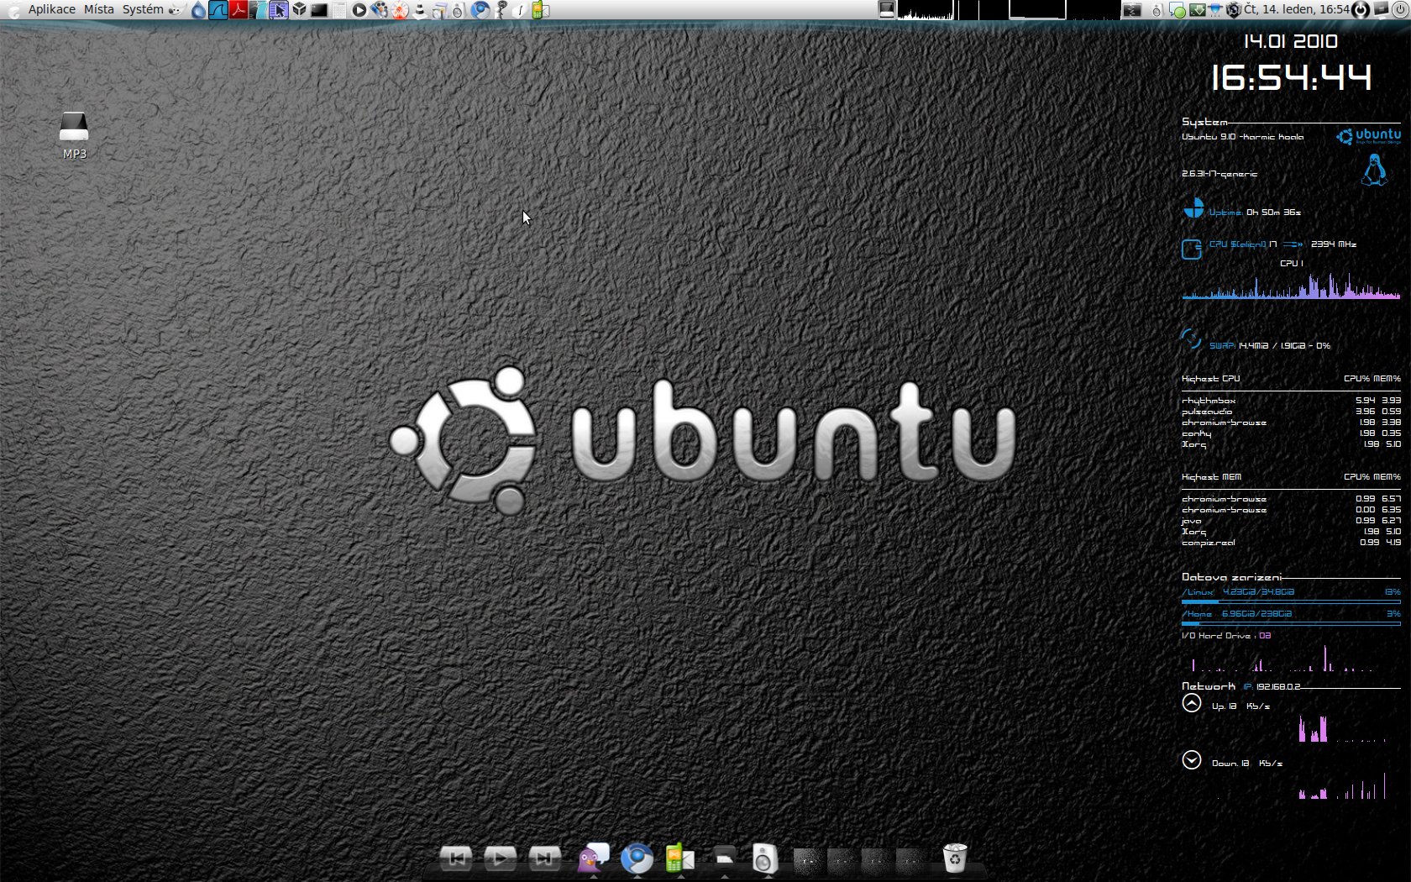This screenshot has width=1411, height=882.
Task: Open Pidgin from the dock
Action: coord(593,857)
